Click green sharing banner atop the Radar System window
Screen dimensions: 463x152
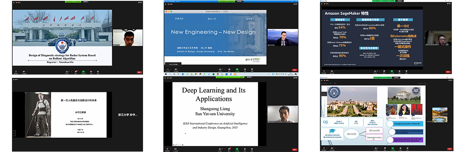(x=73, y=2)
